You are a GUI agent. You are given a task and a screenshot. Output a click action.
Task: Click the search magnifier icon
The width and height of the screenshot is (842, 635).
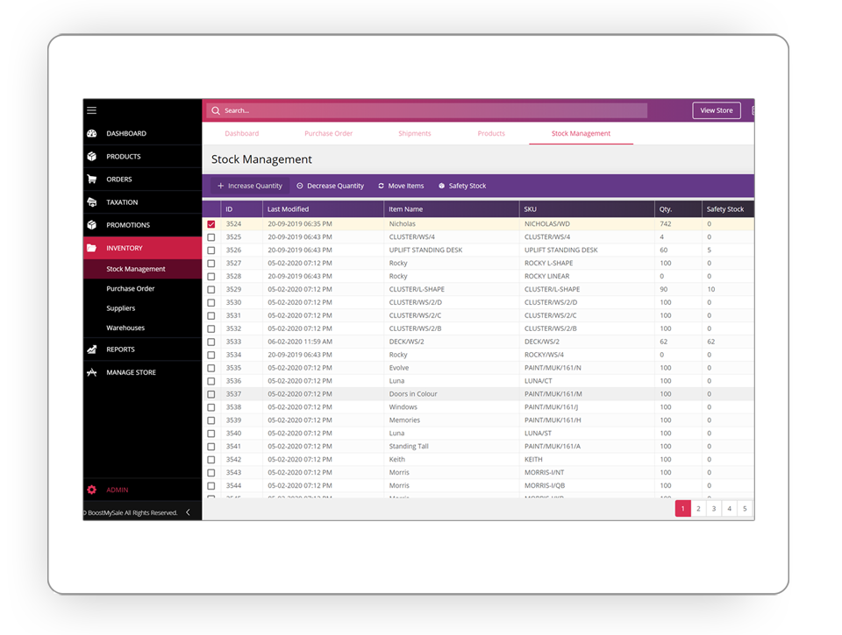[216, 110]
